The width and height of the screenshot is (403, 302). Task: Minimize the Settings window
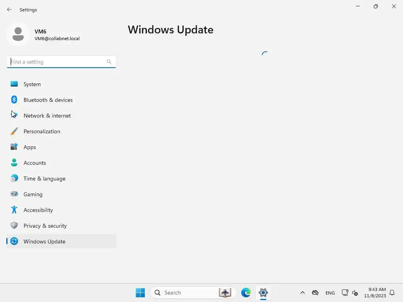357,6
